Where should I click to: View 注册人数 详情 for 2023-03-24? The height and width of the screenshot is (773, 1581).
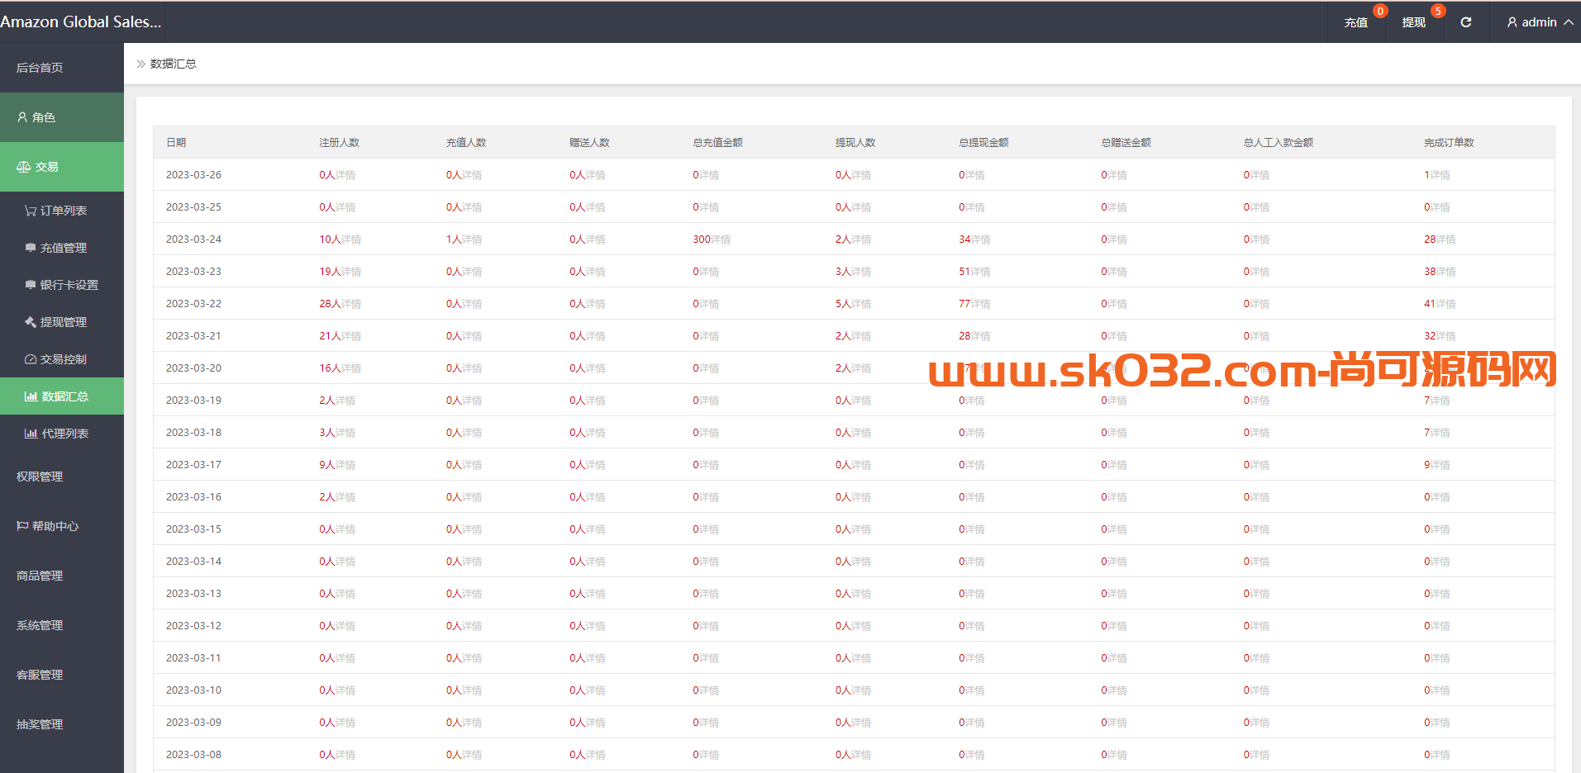[x=350, y=239]
